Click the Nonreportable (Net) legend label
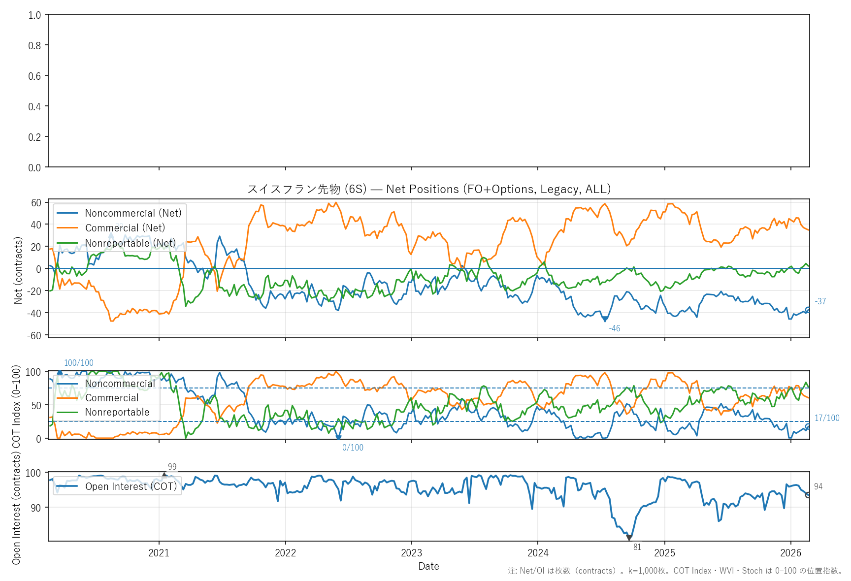The image size is (851, 581). 130,243
